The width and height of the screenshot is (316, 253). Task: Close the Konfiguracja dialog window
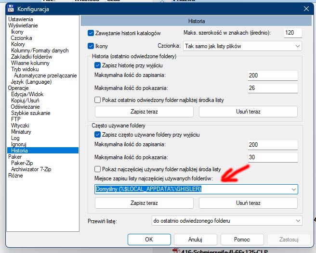pyautogui.click(x=306, y=9)
